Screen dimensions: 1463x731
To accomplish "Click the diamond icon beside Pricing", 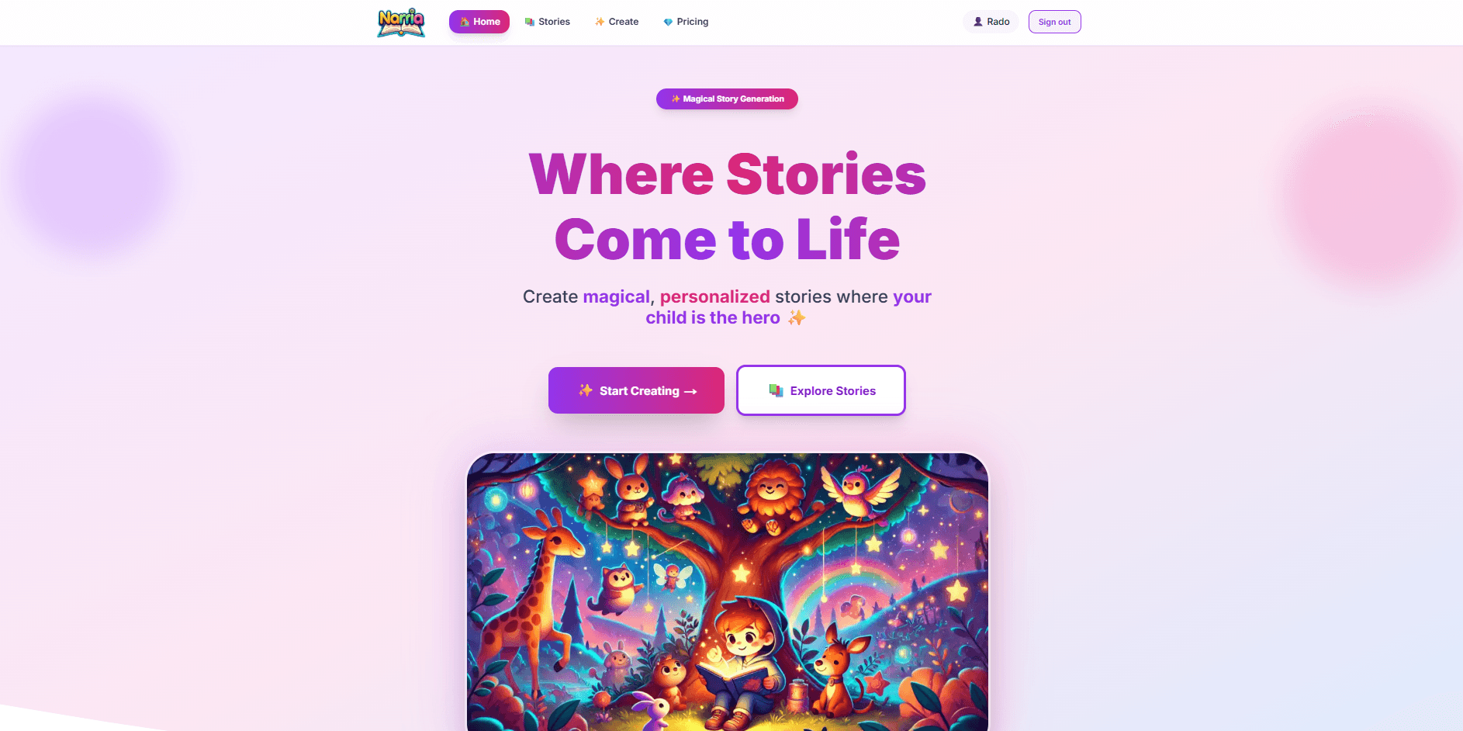I will [668, 22].
